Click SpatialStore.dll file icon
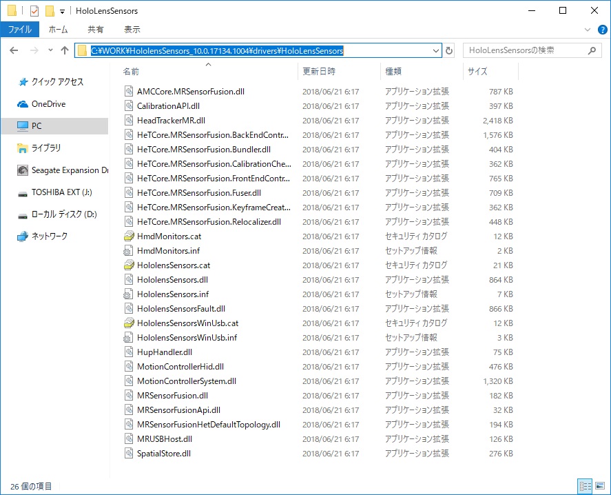 pyautogui.click(x=129, y=453)
